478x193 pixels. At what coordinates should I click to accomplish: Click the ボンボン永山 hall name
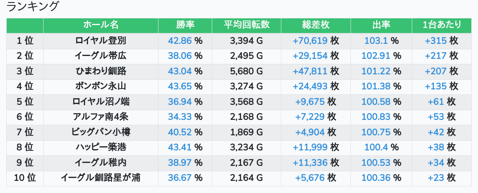[x=101, y=86]
